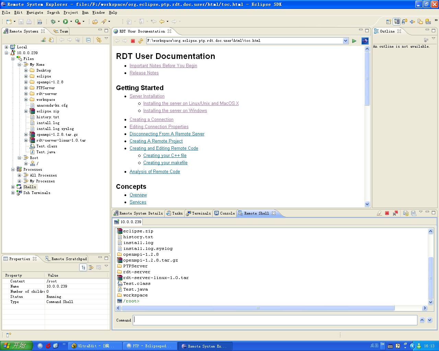The height and width of the screenshot is (351, 439).
Task: Click the Debug bug icon in toolbar
Action: coord(53,22)
